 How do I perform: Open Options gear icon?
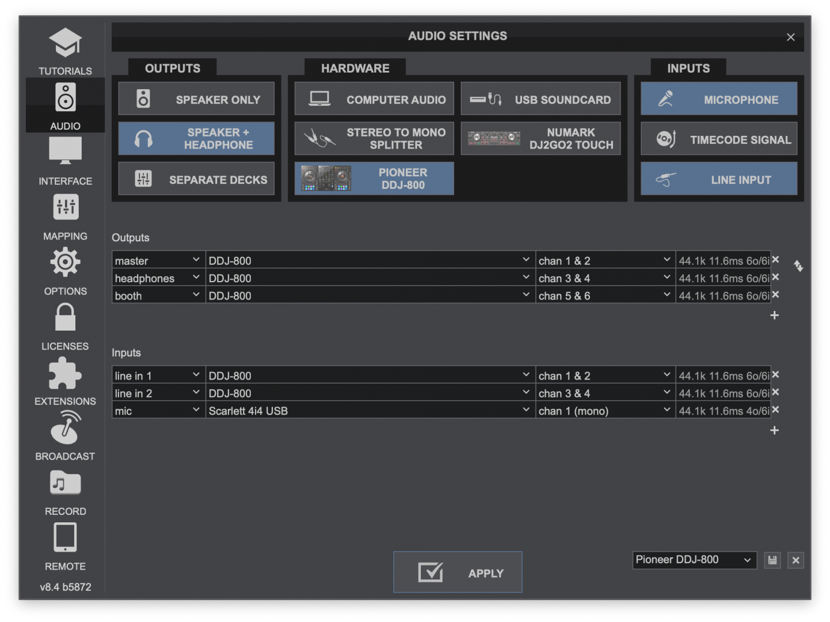65,262
